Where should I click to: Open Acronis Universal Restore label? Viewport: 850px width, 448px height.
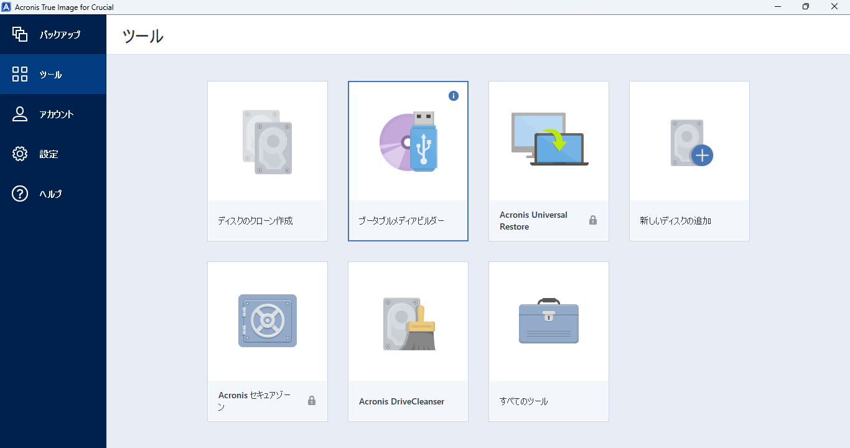pos(533,221)
